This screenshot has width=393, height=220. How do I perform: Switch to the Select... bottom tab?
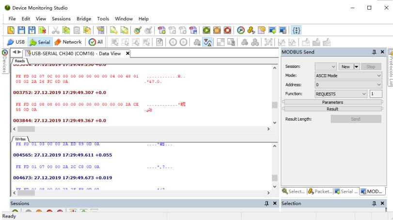click(294, 191)
